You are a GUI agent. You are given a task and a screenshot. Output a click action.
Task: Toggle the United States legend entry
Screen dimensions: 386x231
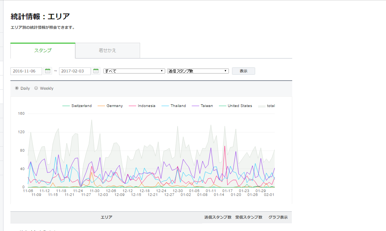click(235, 106)
